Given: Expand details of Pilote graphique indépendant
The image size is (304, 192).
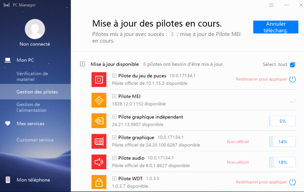Looking at the screenshot, I should coord(114,117).
